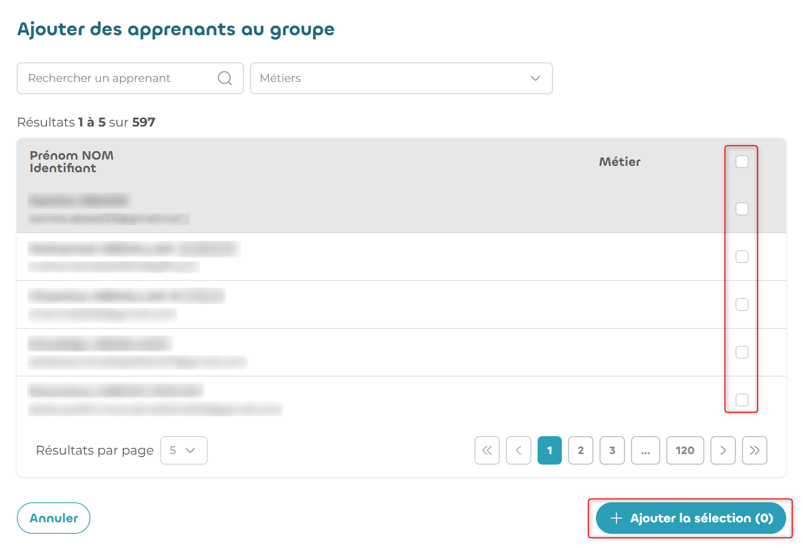Go to next page arrow

[x=723, y=450]
